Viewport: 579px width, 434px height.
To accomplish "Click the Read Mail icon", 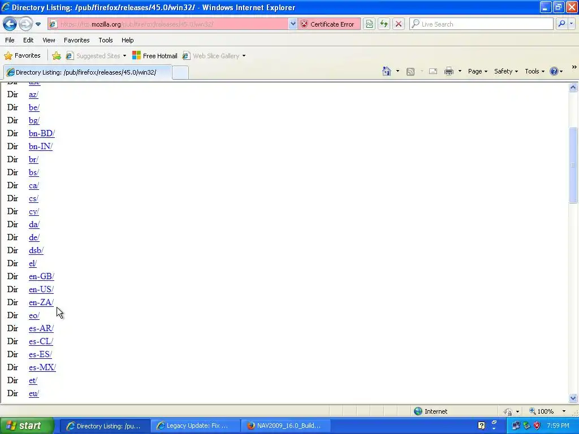I will [x=433, y=71].
